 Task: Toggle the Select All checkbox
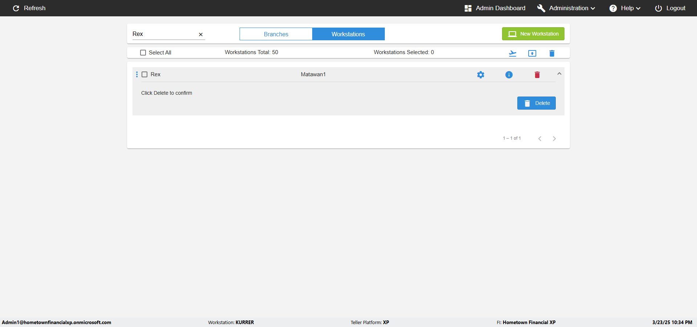pos(143,53)
